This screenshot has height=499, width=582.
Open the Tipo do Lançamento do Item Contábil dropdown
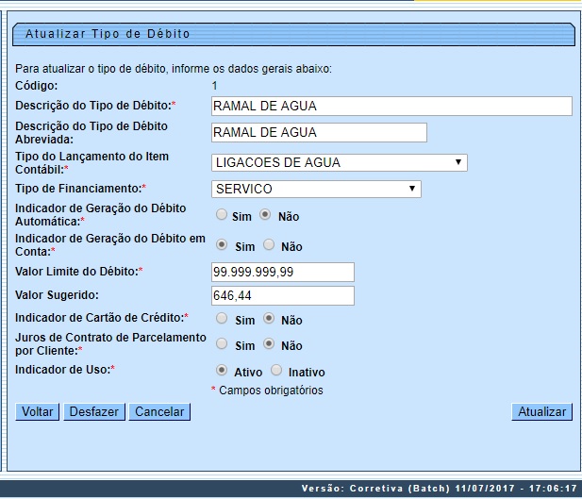339,162
